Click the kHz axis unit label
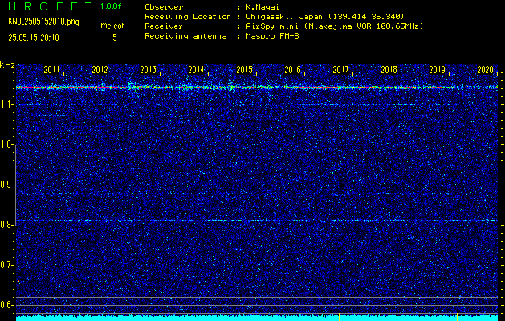The height and width of the screenshot is (321, 505). [x=7, y=65]
